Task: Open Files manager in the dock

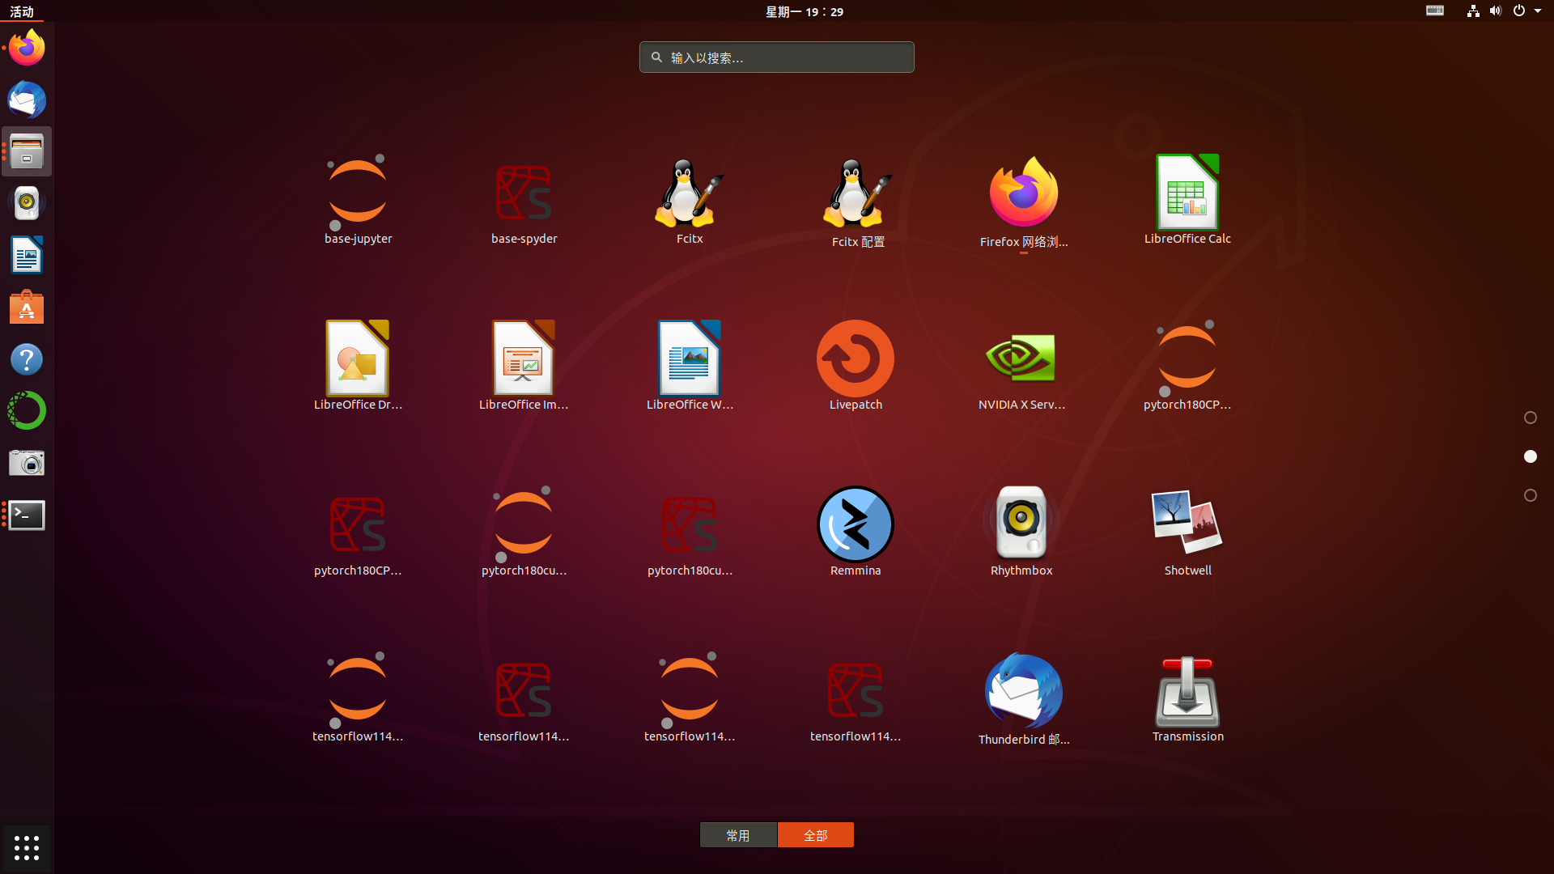Action: [x=27, y=151]
